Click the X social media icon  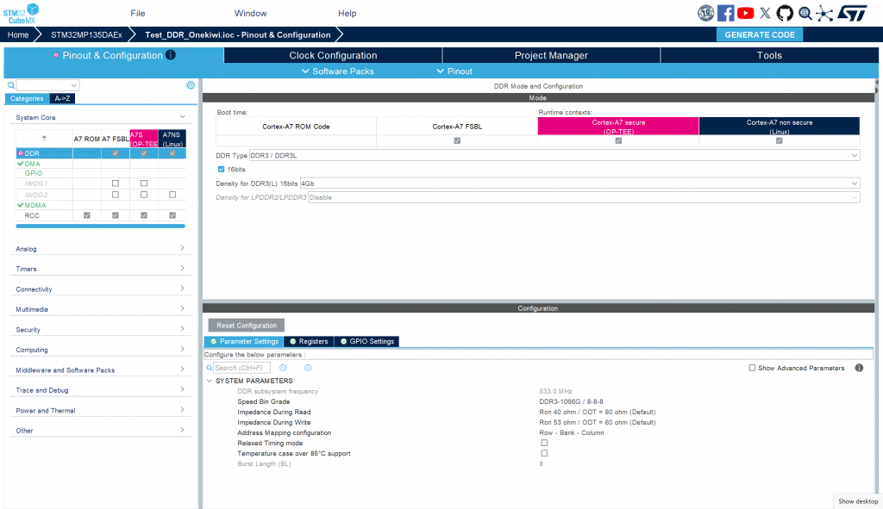click(765, 13)
